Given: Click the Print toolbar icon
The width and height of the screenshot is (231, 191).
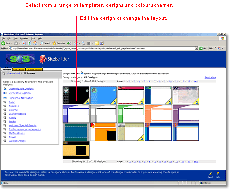Looking at the screenshot, I should pos(83,43).
